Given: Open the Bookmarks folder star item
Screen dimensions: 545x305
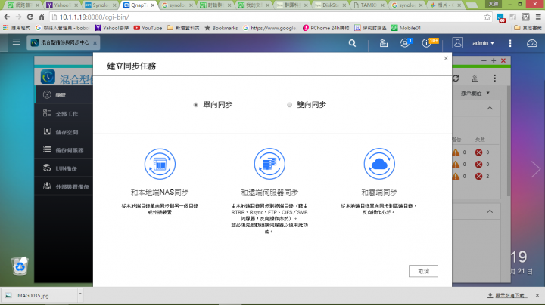Looking at the screenshot, I should [x=221, y=28].
